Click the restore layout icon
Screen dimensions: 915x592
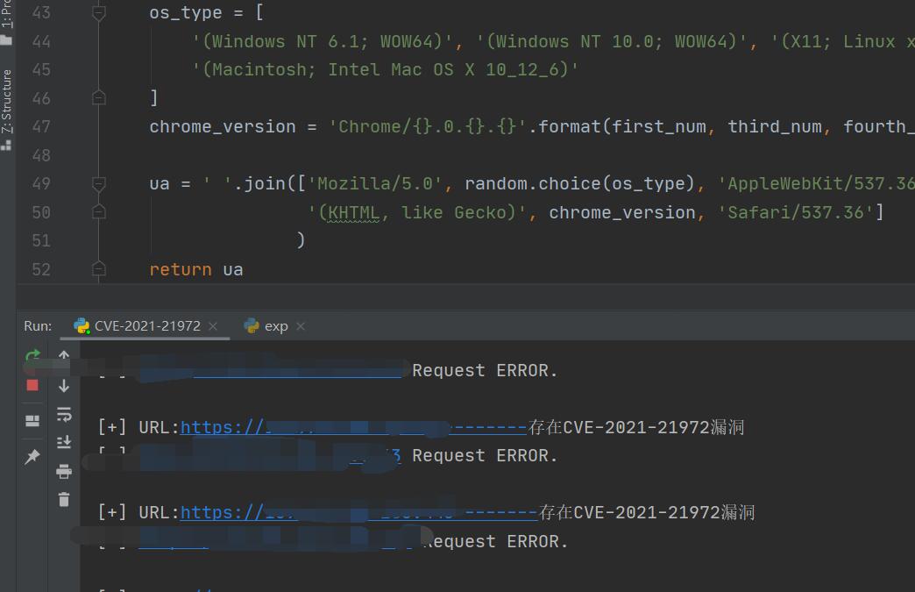pos(32,421)
